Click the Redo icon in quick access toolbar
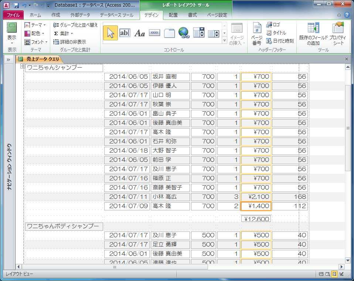The width and height of the screenshot is (354, 281). point(35,5)
